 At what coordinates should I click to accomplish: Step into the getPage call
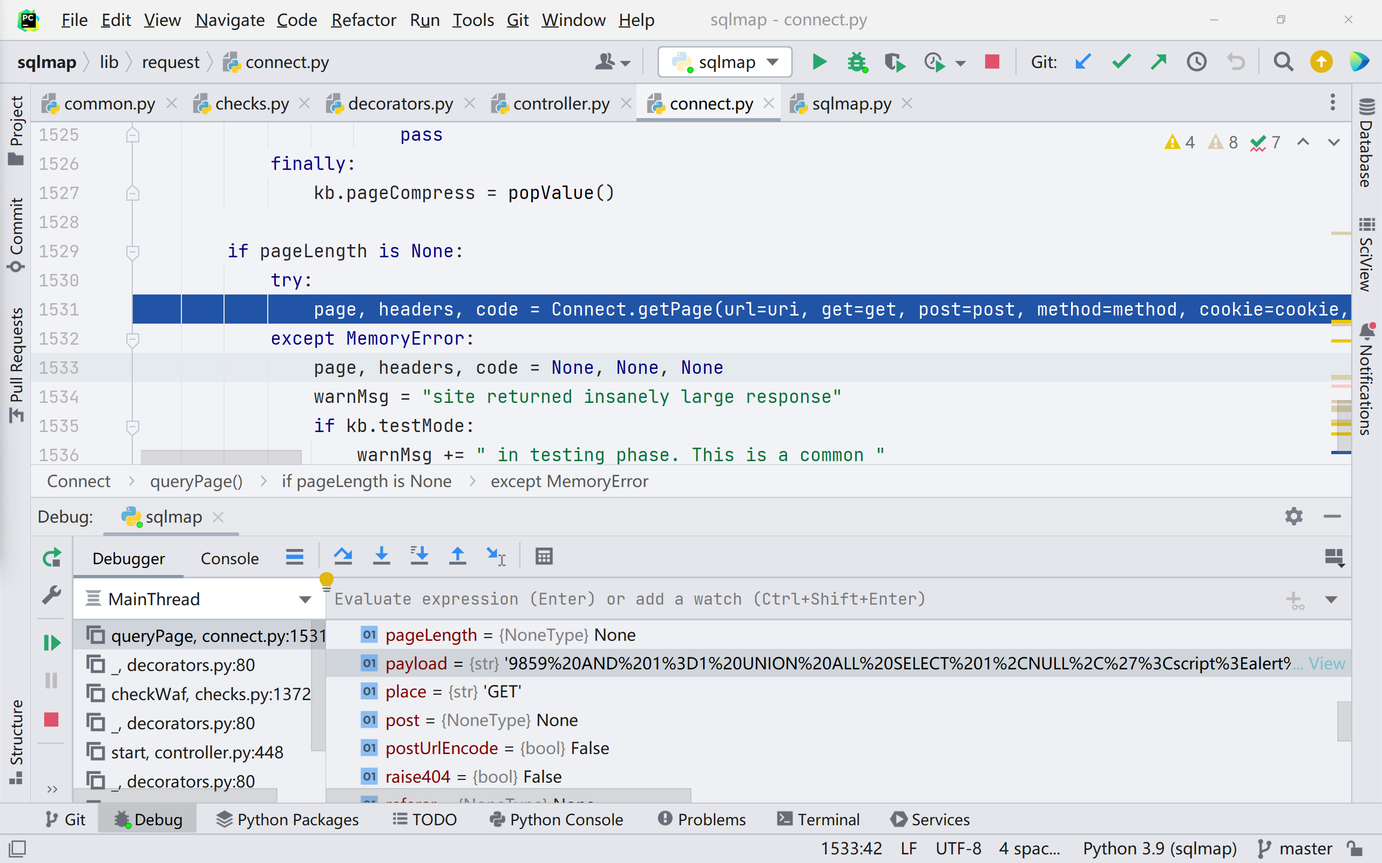[381, 556]
